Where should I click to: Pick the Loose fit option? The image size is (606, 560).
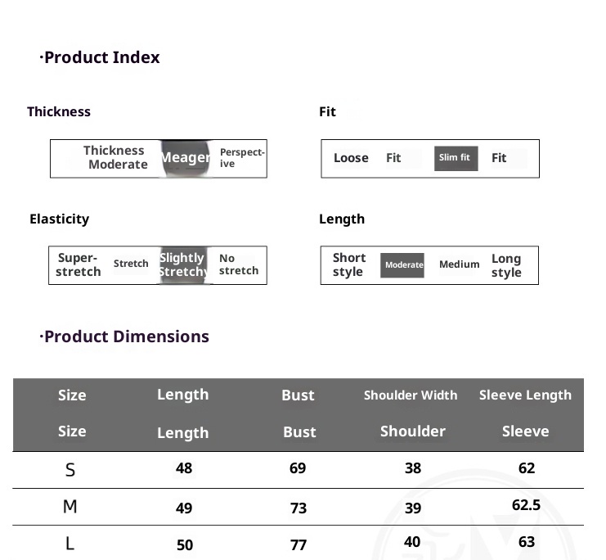click(x=351, y=158)
